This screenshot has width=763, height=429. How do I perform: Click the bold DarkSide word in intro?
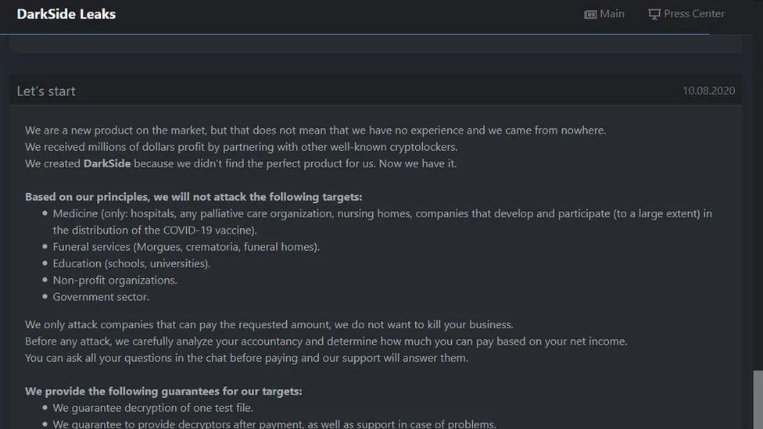pos(107,163)
